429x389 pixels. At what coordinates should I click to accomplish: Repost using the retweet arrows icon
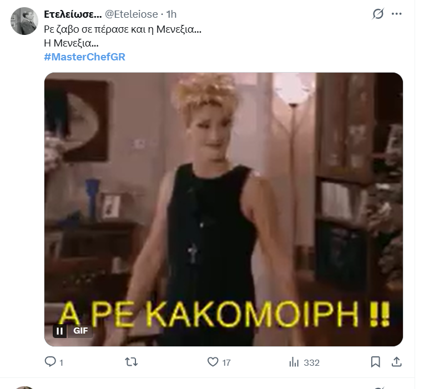pyautogui.click(x=132, y=362)
